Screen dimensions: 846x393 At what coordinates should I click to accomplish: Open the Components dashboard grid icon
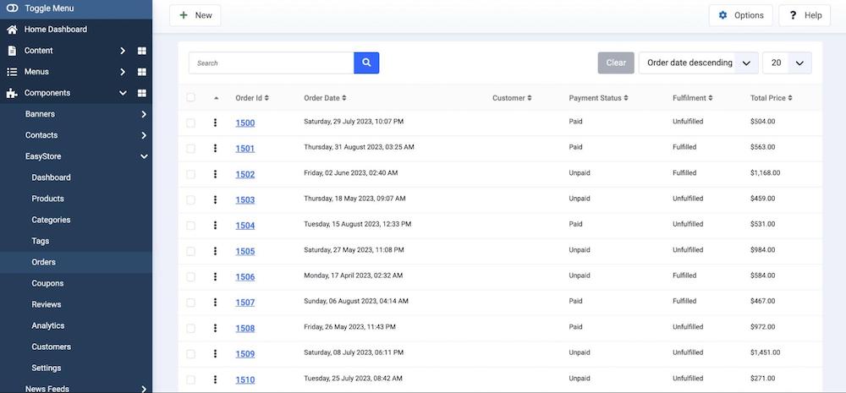[x=142, y=93]
